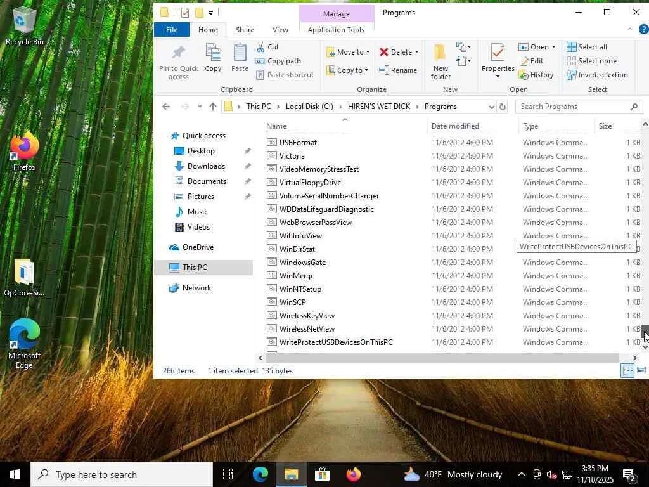
Task: Sort files by the Name column header
Action: point(344,126)
